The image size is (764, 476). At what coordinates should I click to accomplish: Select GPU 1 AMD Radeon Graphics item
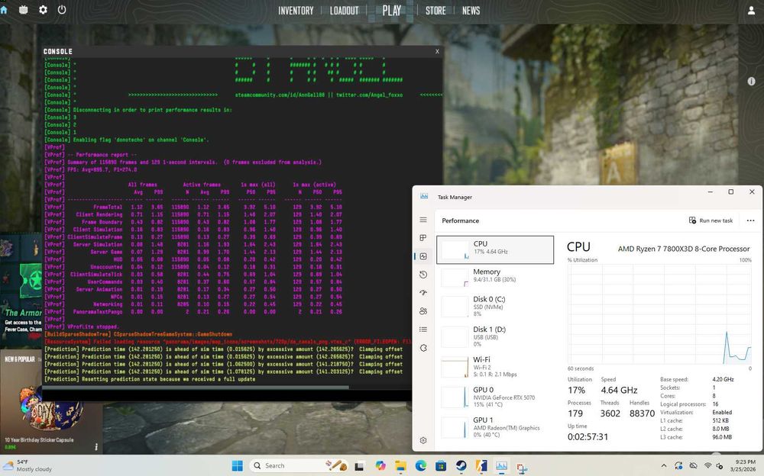(495, 427)
